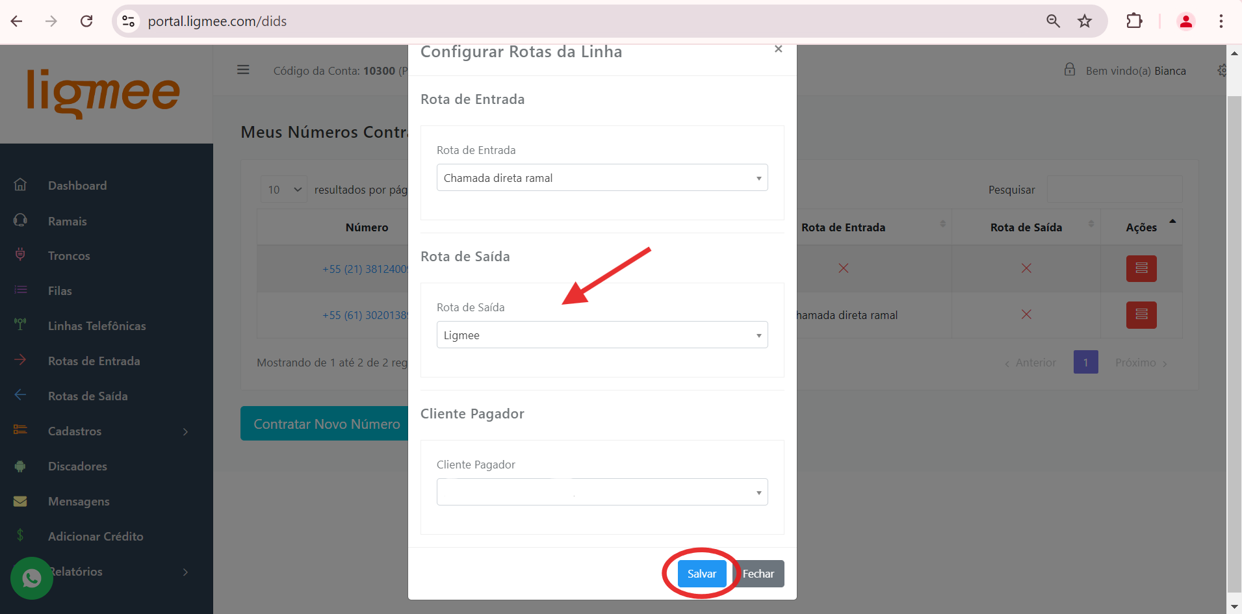
Task: Toggle the hamburger sidebar menu icon
Action: click(x=243, y=70)
